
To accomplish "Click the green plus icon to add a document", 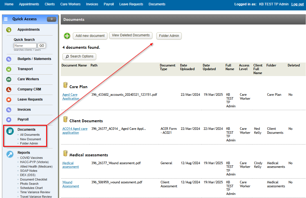I will tap(67, 36).
